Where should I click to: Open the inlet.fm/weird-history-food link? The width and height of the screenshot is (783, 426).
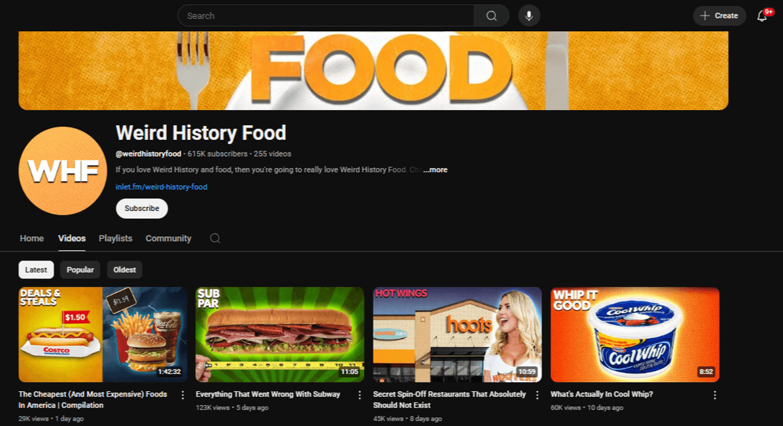tap(162, 187)
